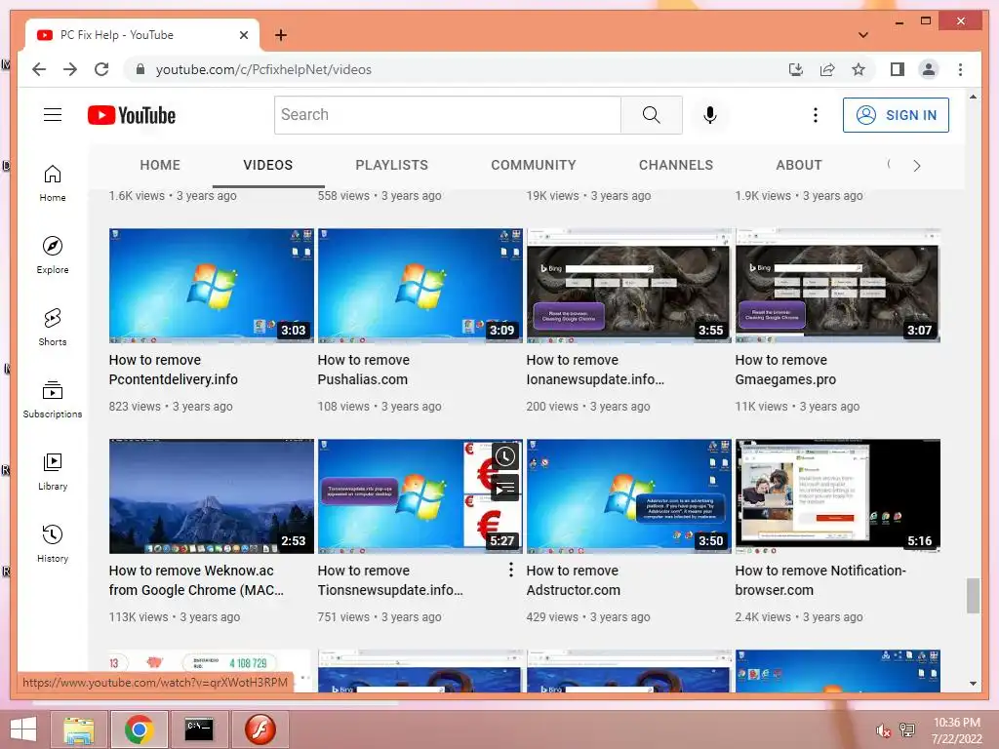This screenshot has width=999, height=749.
Task: Open Subscriptions in the sidebar
Action: coord(53,399)
